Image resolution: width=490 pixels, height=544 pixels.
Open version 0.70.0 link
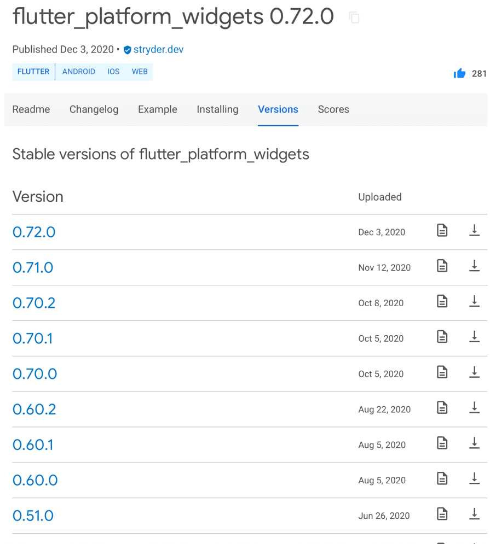(x=34, y=373)
